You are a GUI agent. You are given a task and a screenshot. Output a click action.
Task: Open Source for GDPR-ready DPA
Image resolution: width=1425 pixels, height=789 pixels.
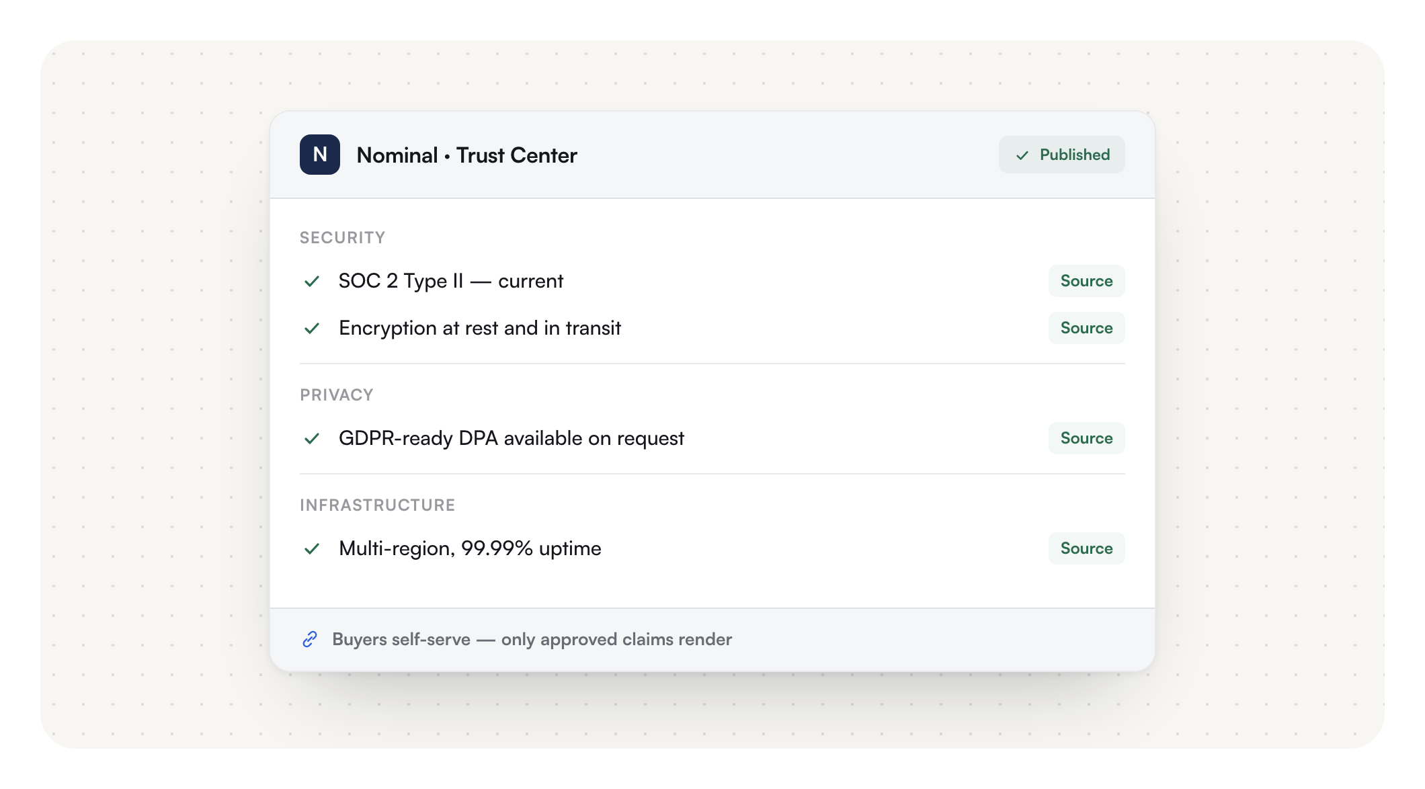click(1086, 438)
